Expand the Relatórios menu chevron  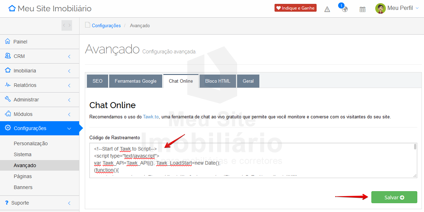point(69,85)
